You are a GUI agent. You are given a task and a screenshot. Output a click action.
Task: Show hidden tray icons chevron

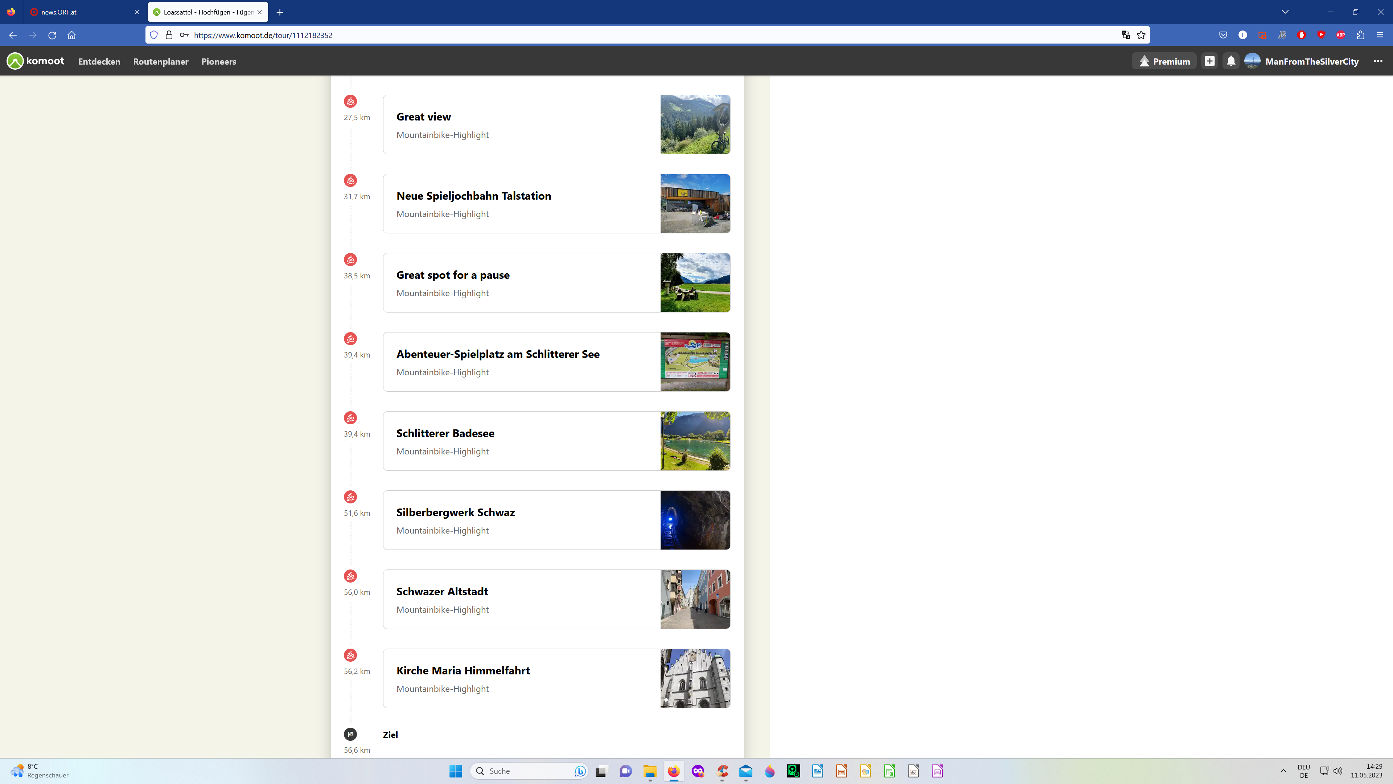tap(1283, 771)
